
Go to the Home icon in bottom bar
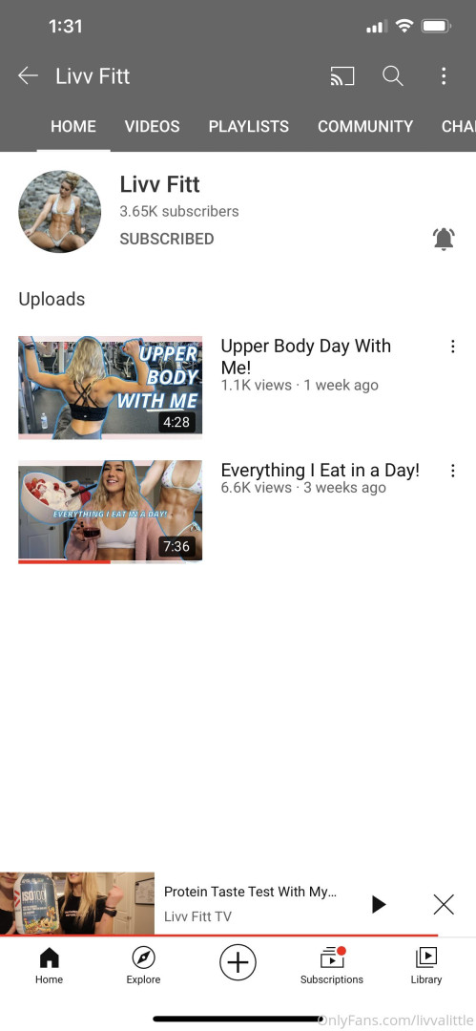point(49,966)
